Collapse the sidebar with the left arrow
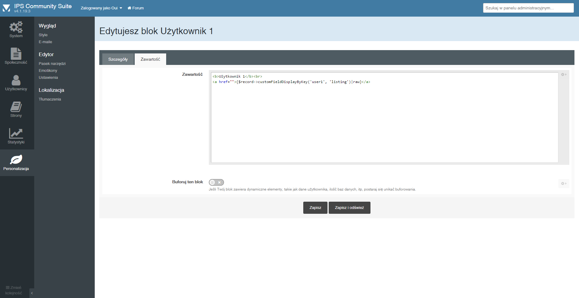 32,293
